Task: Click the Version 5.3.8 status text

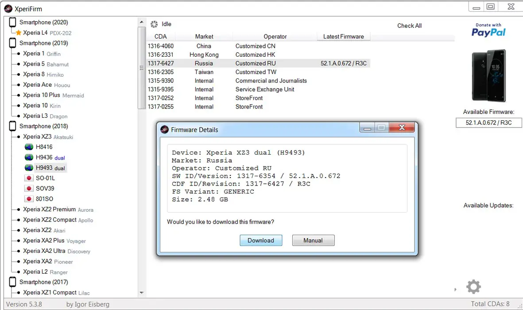Action: coord(24,304)
